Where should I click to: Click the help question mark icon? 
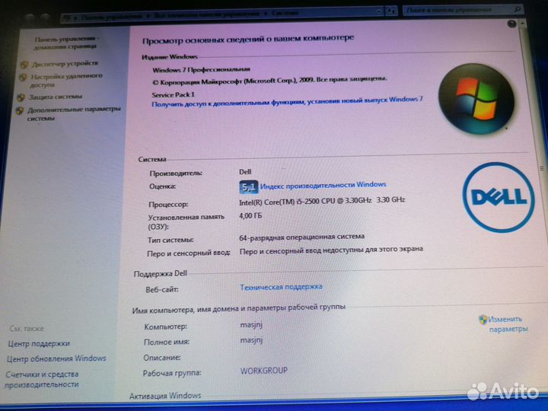click(511, 24)
